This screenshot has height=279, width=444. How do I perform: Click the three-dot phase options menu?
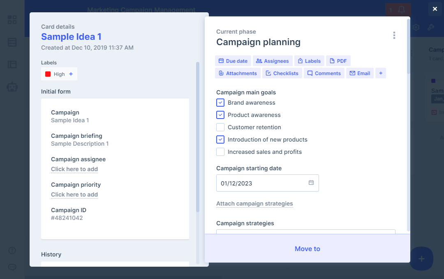(394, 35)
